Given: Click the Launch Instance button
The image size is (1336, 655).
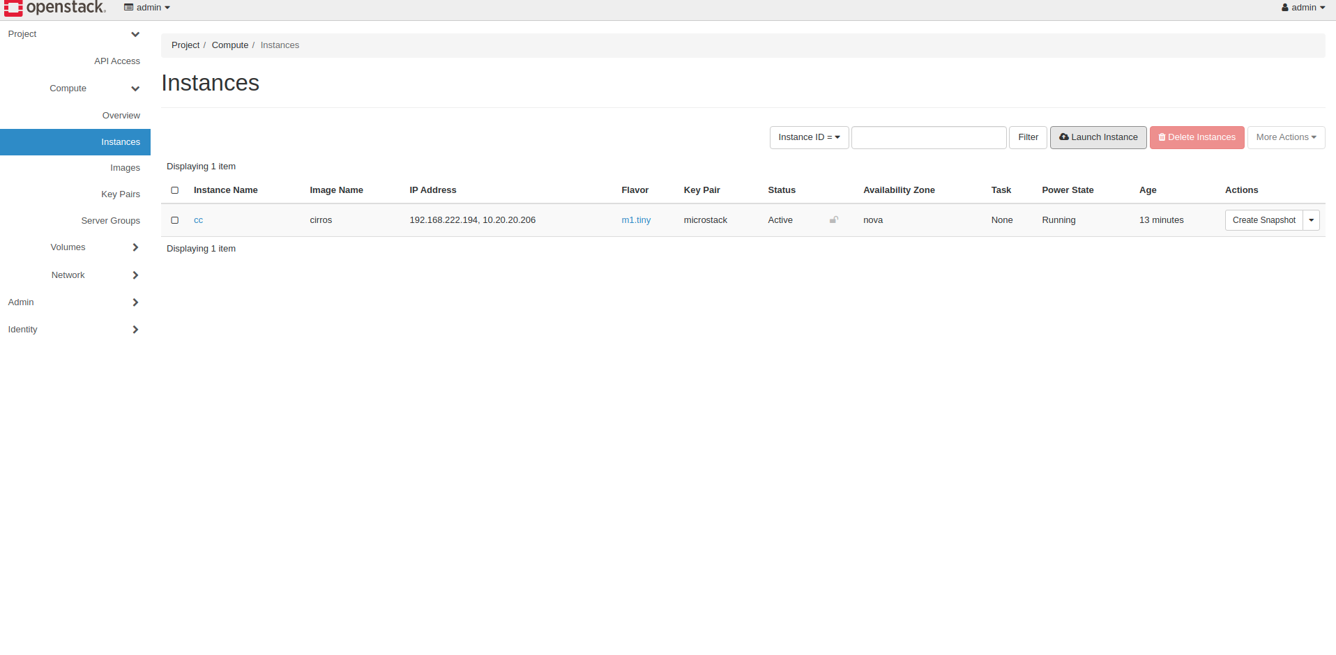Looking at the screenshot, I should point(1098,137).
